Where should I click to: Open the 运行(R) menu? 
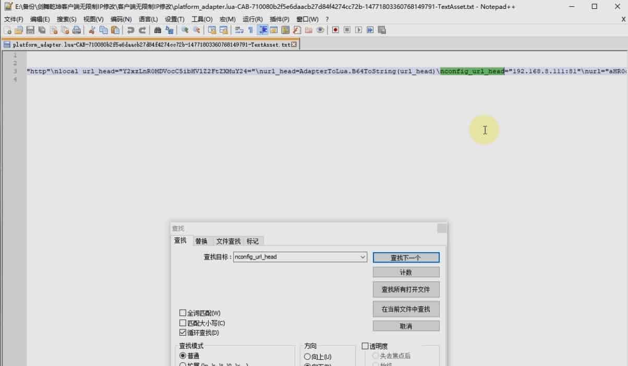point(252,19)
